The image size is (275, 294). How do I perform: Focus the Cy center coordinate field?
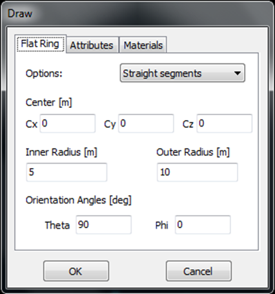click(x=146, y=123)
